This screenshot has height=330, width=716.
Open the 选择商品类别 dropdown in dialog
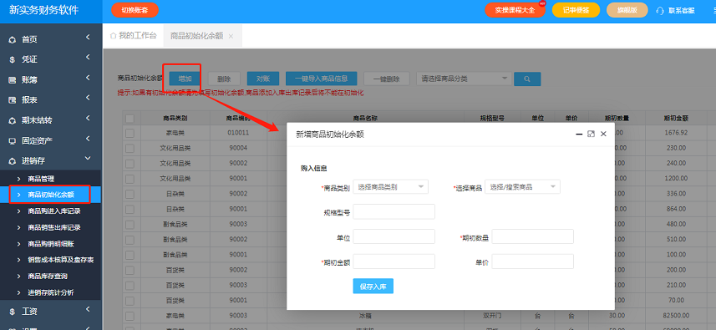click(x=391, y=186)
